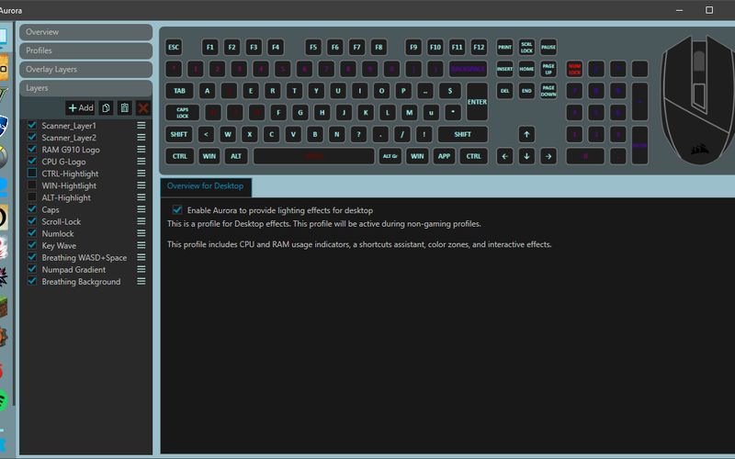Click the right arrow key on the keyboard preview
This screenshot has width=735, height=459.
pos(548,156)
